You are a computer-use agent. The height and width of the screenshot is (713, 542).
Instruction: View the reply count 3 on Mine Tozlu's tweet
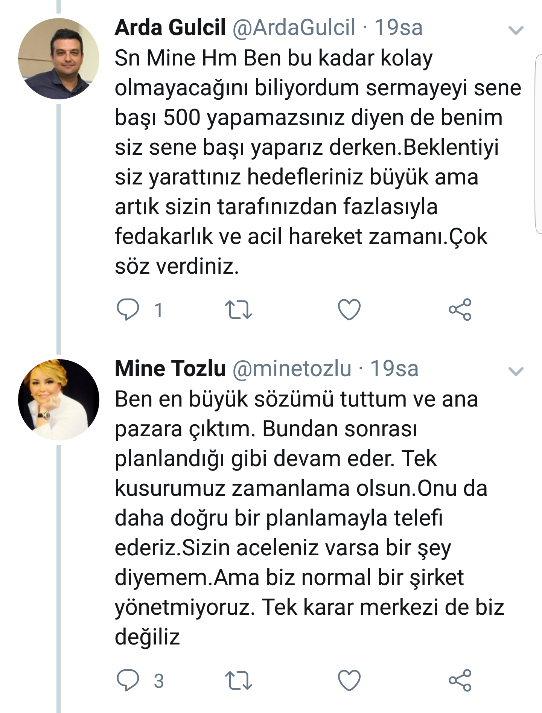click(x=159, y=681)
